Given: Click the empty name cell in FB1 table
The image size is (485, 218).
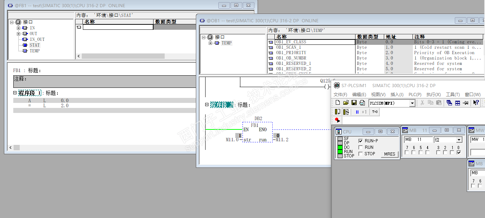Looking at the screenshot, I should coord(118,27).
